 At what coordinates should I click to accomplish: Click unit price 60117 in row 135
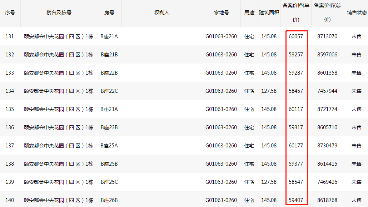pyautogui.click(x=296, y=109)
